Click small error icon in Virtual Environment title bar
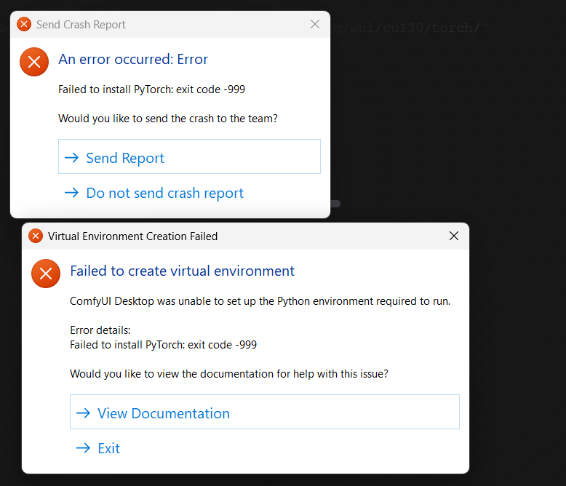566x486 pixels. 36,236
